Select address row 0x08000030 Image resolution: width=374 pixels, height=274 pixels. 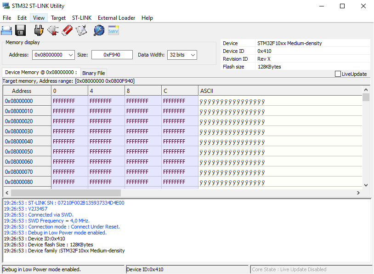coord(27,131)
